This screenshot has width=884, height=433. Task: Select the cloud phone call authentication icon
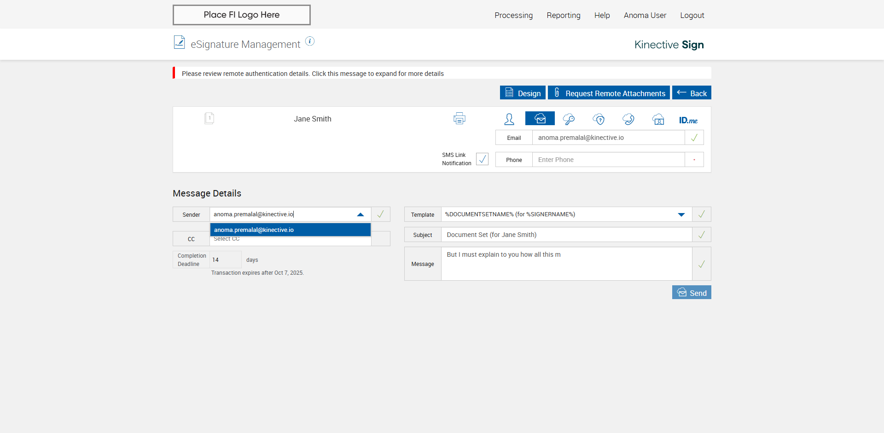tap(628, 119)
